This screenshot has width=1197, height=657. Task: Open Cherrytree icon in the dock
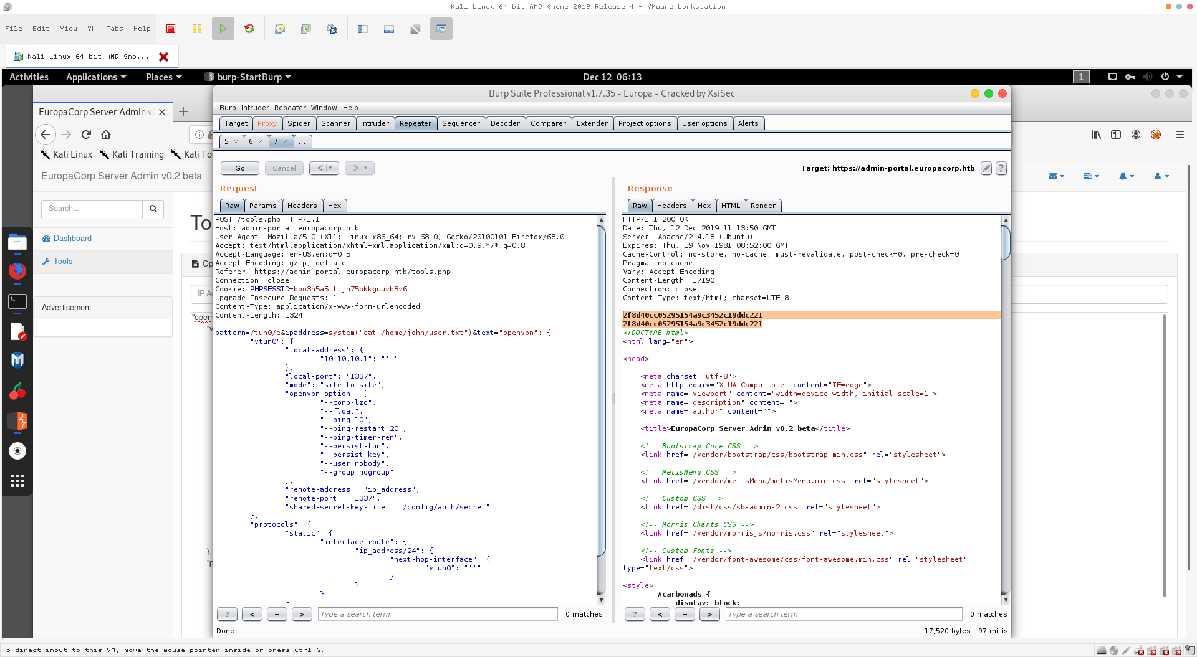coord(17,391)
